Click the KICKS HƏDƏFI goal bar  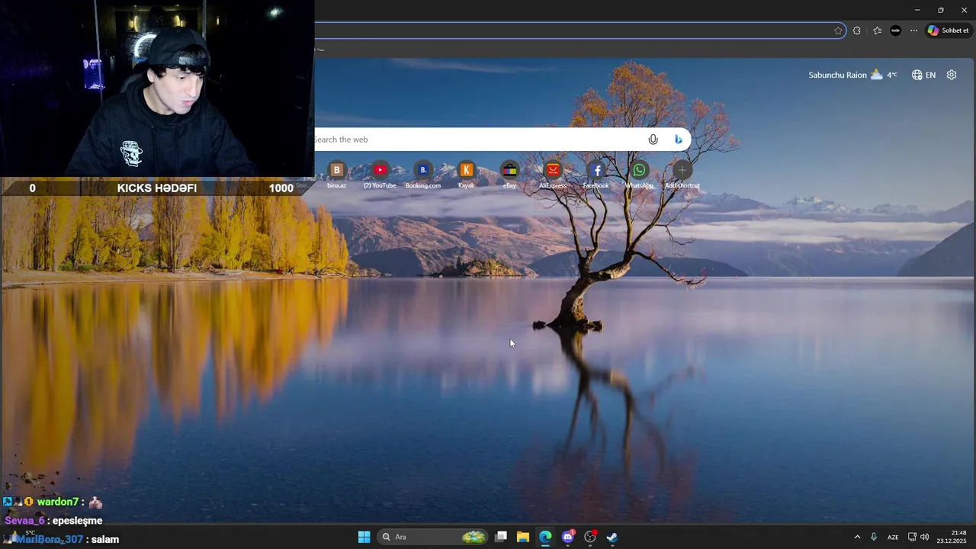(x=156, y=188)
